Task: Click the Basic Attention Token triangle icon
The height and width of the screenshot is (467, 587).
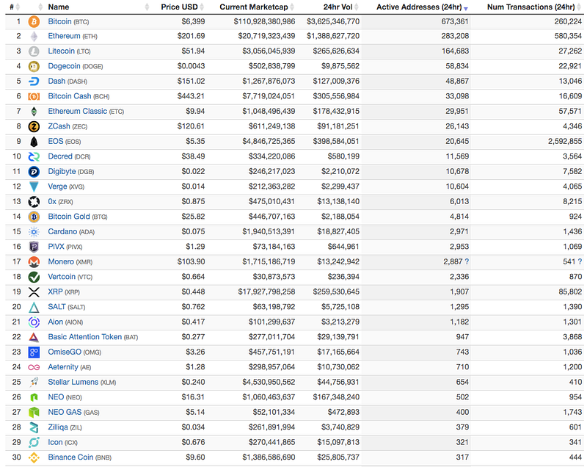Action: click(34, 337)
